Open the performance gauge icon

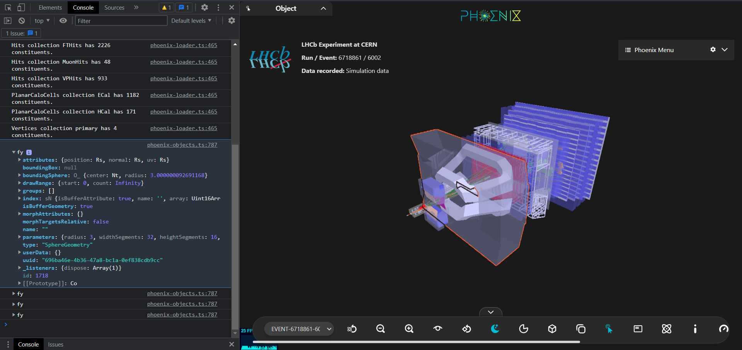pyautogui.click(x=723, y=329)
